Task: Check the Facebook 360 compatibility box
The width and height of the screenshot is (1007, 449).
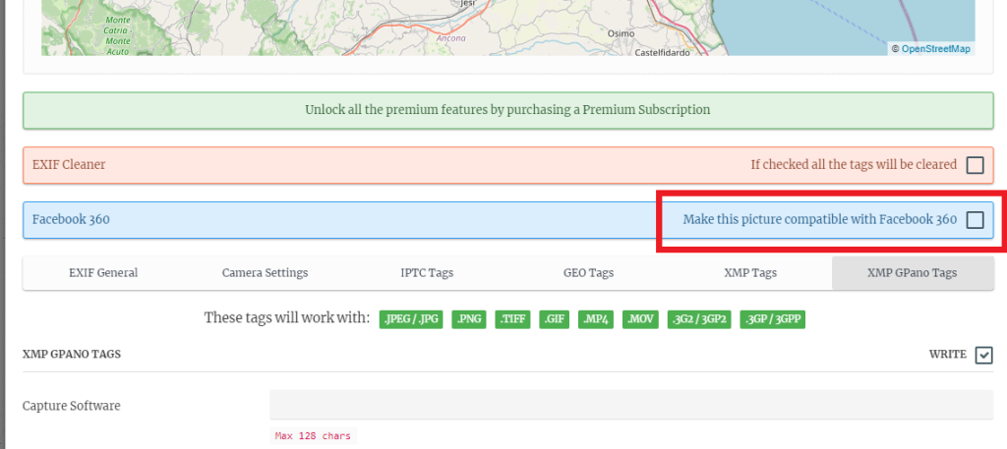Action: [x=975, y=220]
